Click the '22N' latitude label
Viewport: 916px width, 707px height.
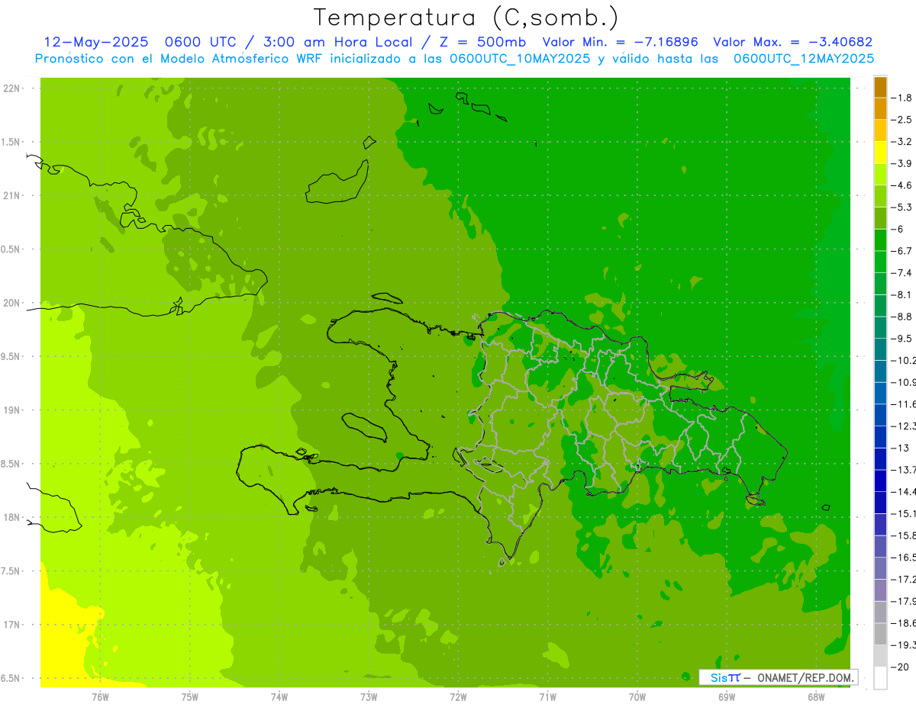tap(12, 88)
